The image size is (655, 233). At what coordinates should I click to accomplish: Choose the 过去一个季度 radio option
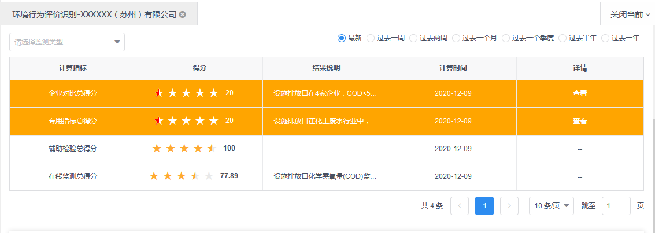(506, 38)
